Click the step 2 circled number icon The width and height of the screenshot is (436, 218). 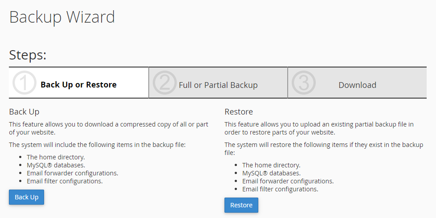point(165,83)
